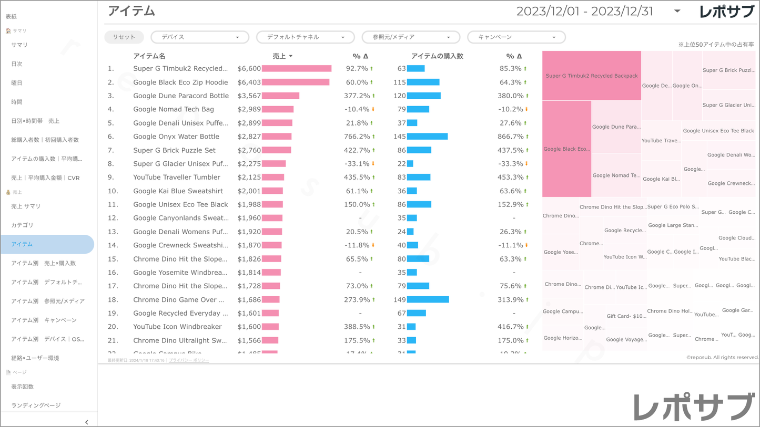The width and height of the screenshot is (760, 427).
Task: Click the sort arrow beside 売上 column header
Action: tap(291, 56)
